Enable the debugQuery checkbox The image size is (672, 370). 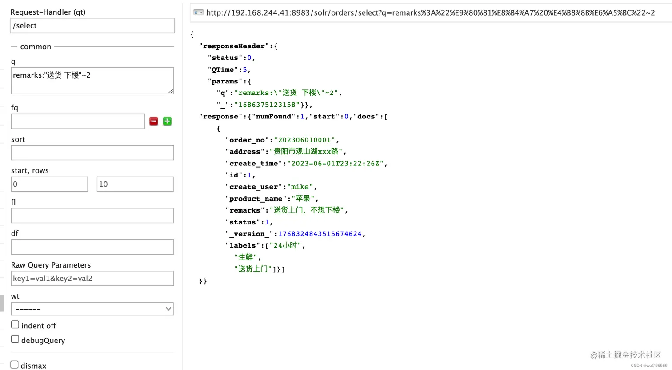[15, 339]
